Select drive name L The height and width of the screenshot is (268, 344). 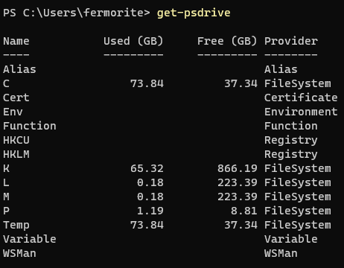[6, 182]
